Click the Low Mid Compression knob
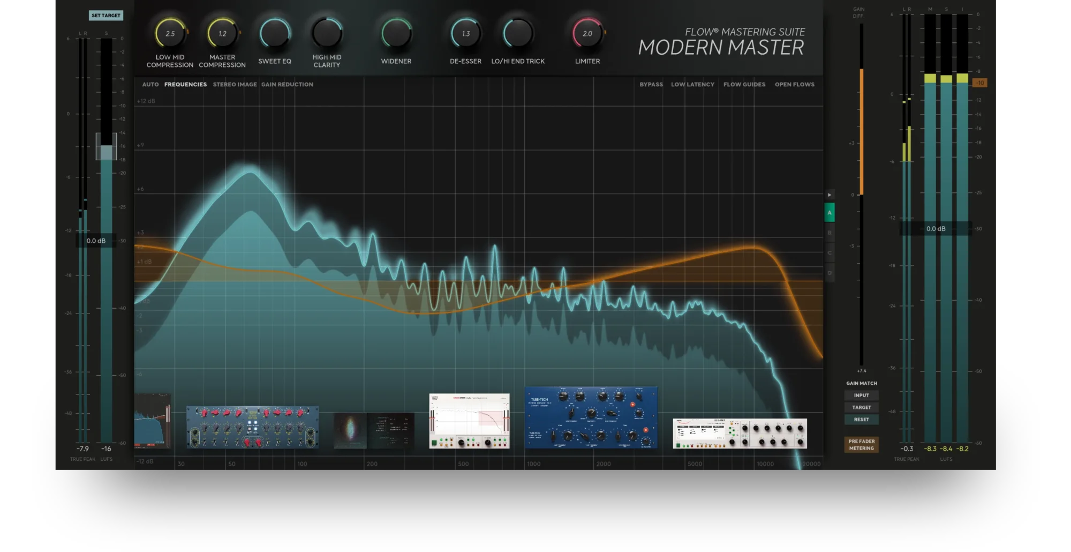Screen dimensions: 1071x552 point(170,33)
